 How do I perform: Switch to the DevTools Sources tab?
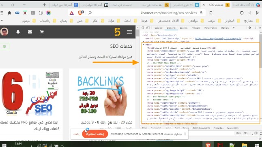pos(183,28)
